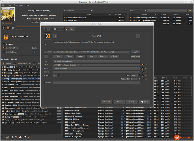Screen dimensions: 194x141
Task: Switch to the Edit tab
Action: point(70,29)
